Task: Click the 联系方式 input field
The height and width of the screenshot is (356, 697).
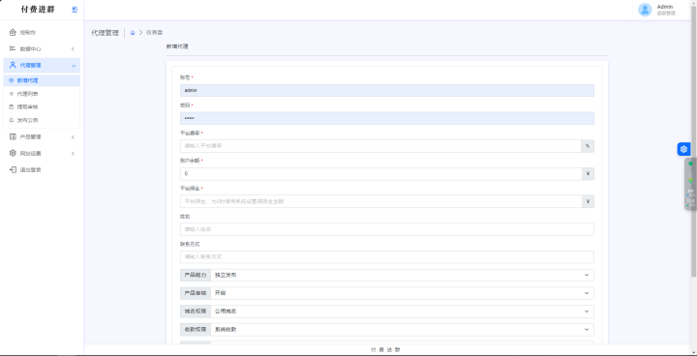Action: pyautogui.click(x=386, y=257)
